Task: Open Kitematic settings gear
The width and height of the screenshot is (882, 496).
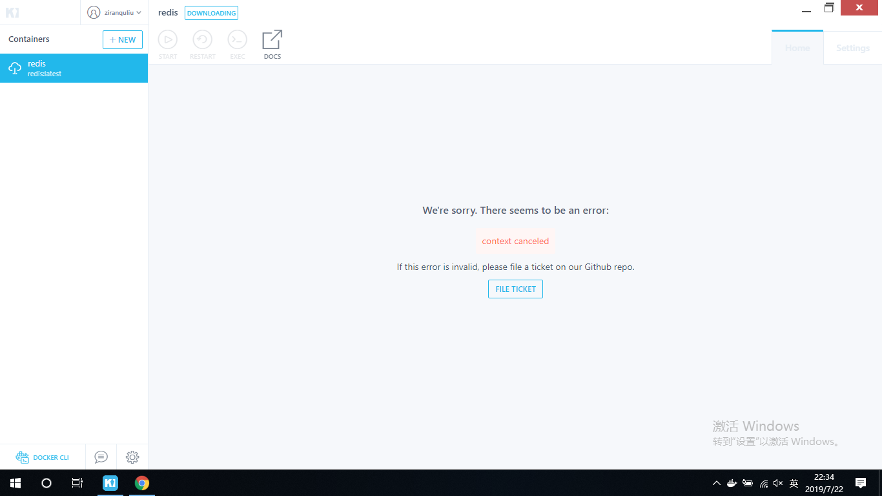Action: click(132, 457)
